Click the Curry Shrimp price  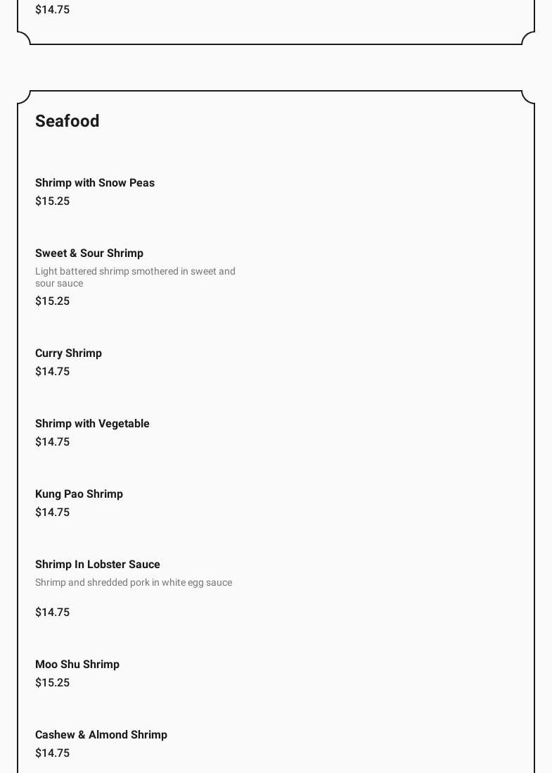click(53, 372)
